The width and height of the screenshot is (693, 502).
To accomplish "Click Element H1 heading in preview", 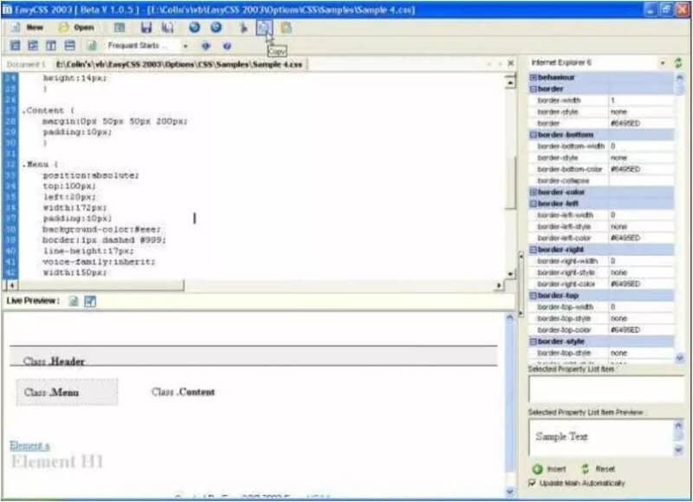I will click(57, 462).
